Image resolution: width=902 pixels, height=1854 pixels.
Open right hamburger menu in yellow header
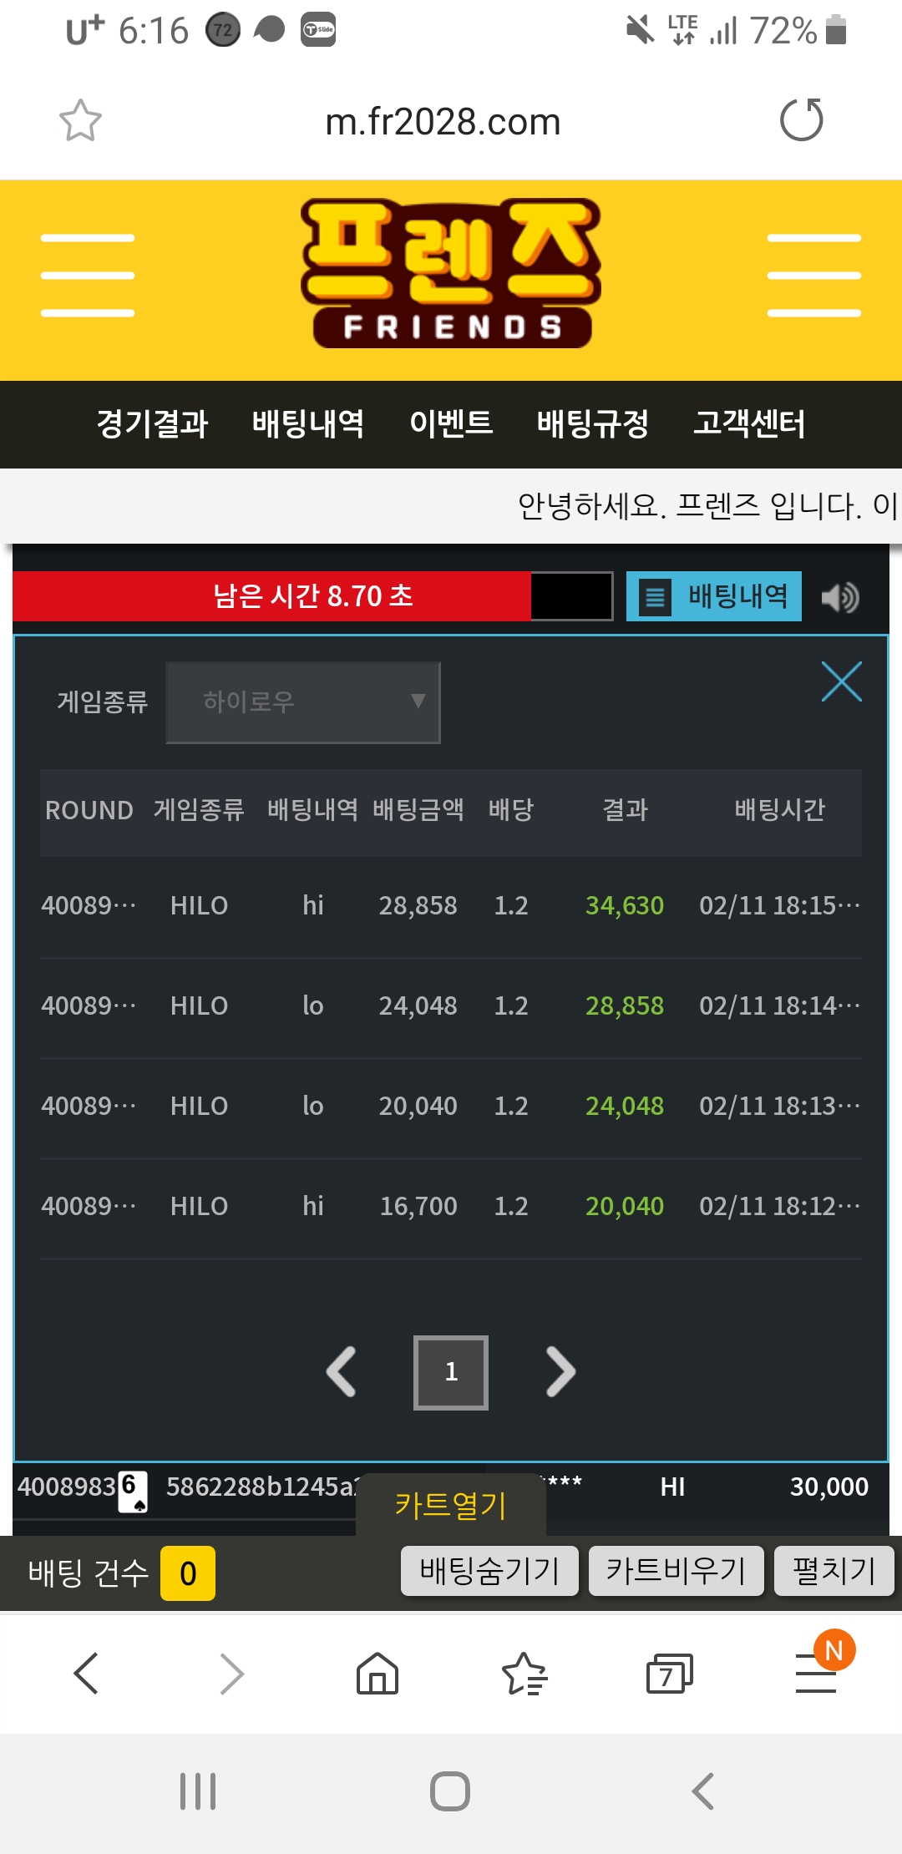click(x=814, y=276)
